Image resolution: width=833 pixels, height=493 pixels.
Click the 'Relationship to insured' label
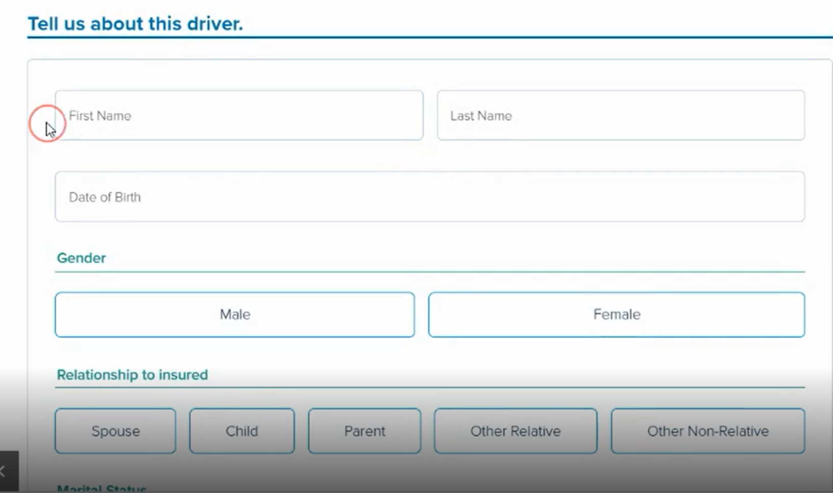click(x=132, y=375)
